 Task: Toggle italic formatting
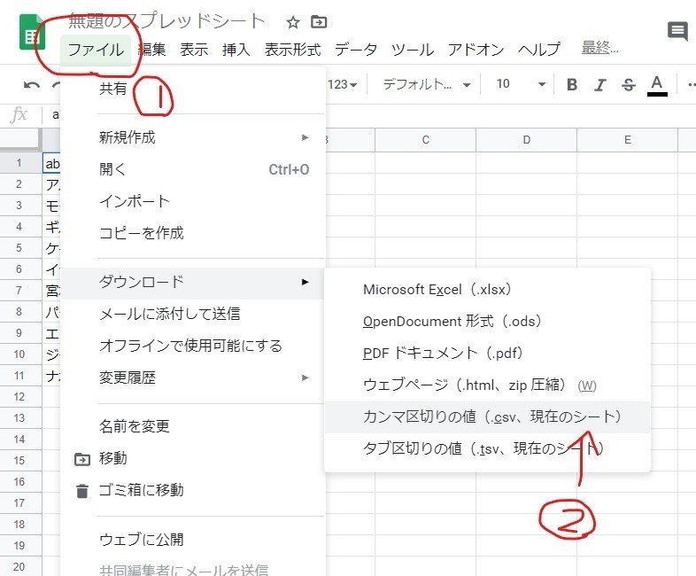coord(600,84)
